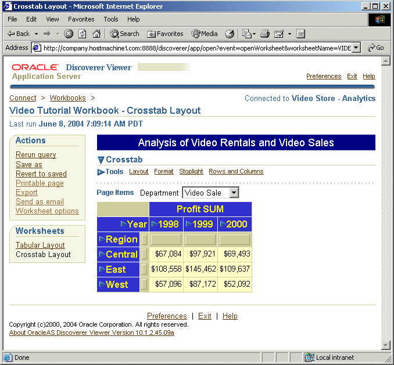Click footer Preferences link
394x365 pixels.
click(167, 316)
